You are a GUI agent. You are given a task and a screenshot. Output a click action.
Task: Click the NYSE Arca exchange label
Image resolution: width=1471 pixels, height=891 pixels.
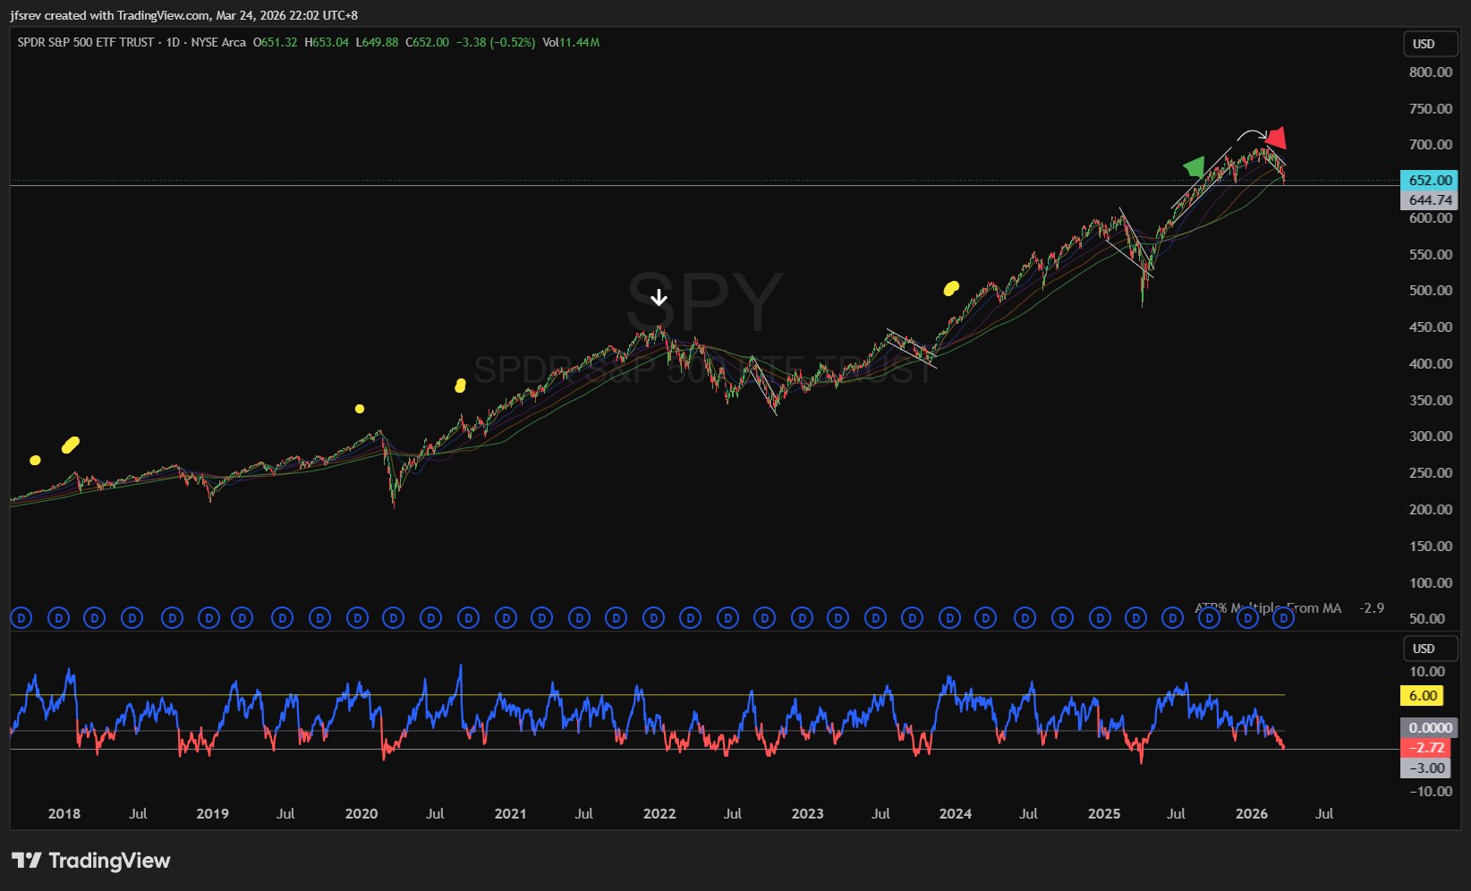click(x=218, y=42)
